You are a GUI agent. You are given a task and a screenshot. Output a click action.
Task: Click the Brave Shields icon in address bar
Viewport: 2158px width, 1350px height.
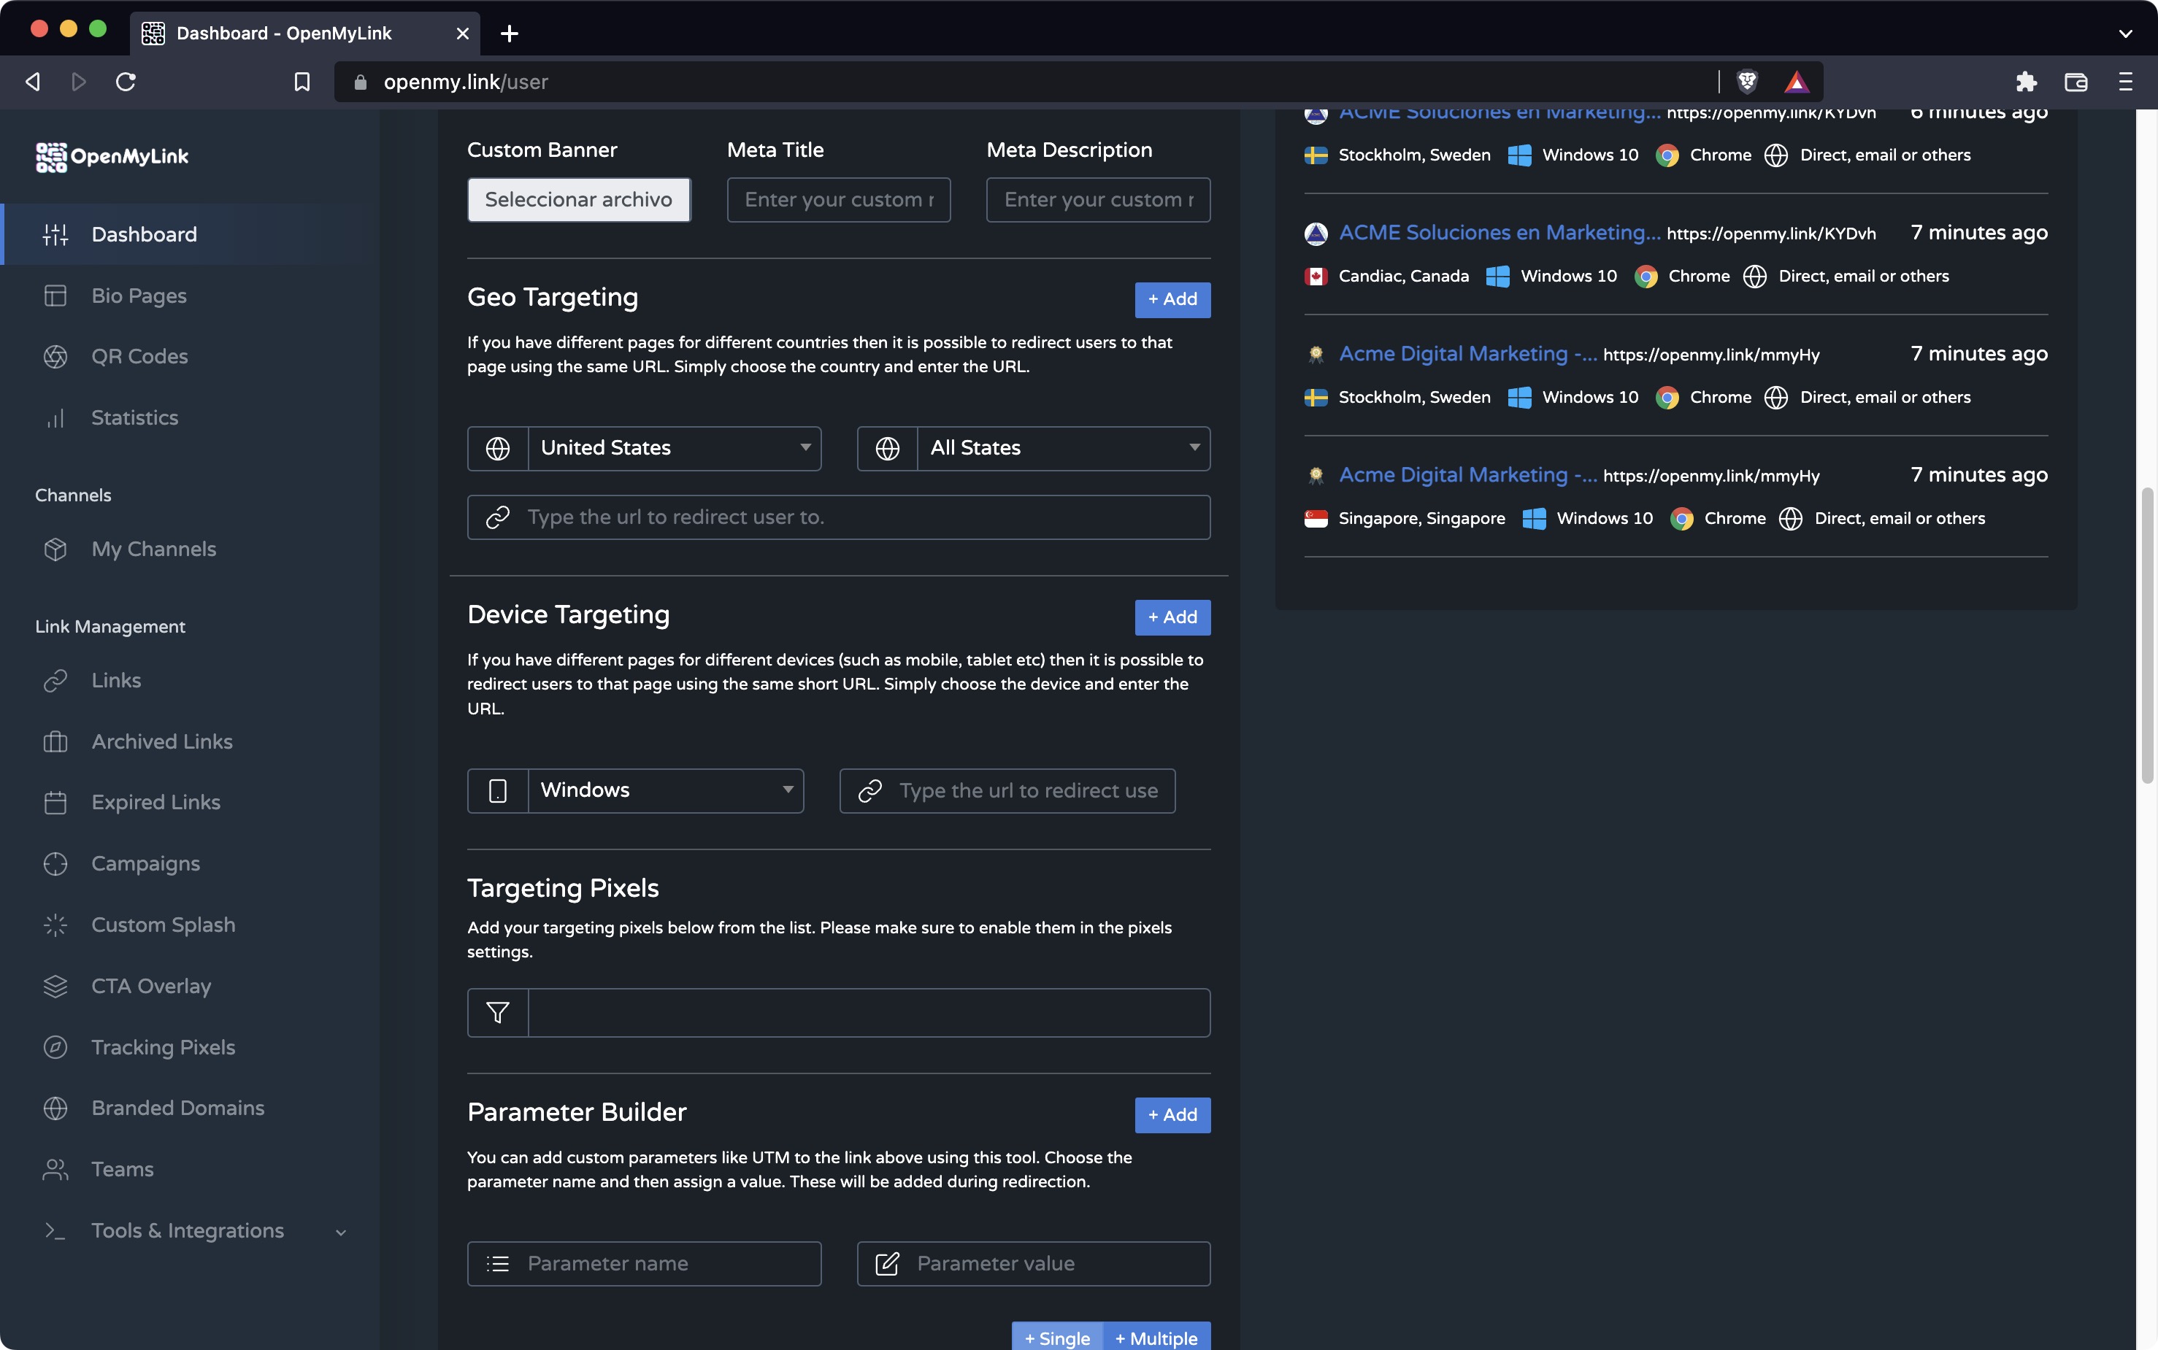(1747, 82)
